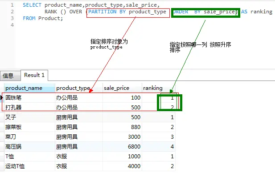This screenshot has width=275, height=173.
Task: Select the 叉子 product name cell
Action: point(29,117)
